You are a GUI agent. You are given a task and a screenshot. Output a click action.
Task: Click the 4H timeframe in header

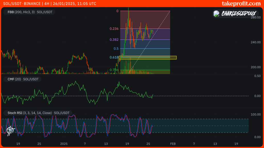48,4
